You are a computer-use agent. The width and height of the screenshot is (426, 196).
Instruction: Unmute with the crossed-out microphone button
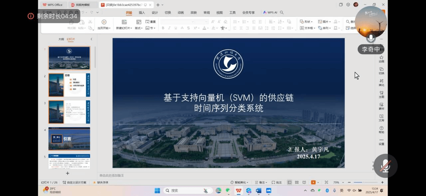pos(385,166)
